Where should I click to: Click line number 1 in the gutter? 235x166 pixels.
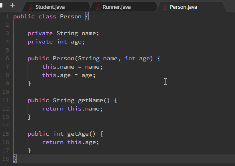(7, 16)
